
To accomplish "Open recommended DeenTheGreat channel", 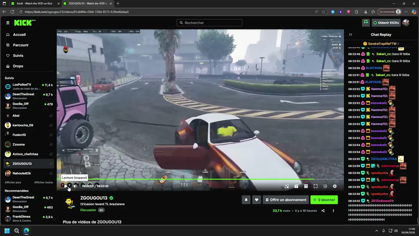I will pyautogui.click(x=29, y=199).
